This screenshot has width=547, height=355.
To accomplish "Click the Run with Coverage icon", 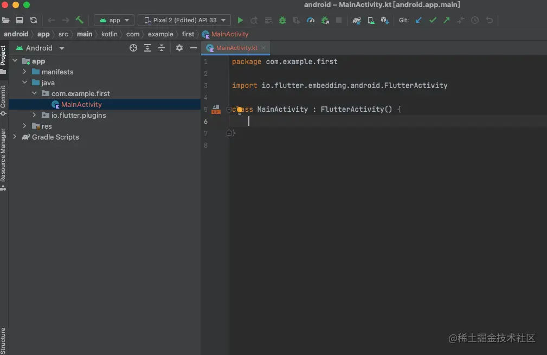I will tap(296, 20).
